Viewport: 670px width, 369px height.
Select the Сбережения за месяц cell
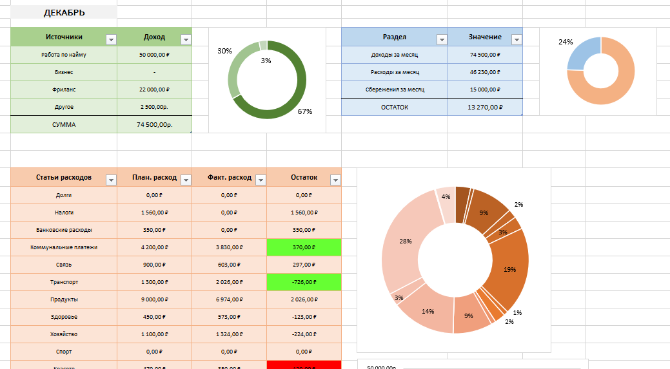[x=395, y=90]
